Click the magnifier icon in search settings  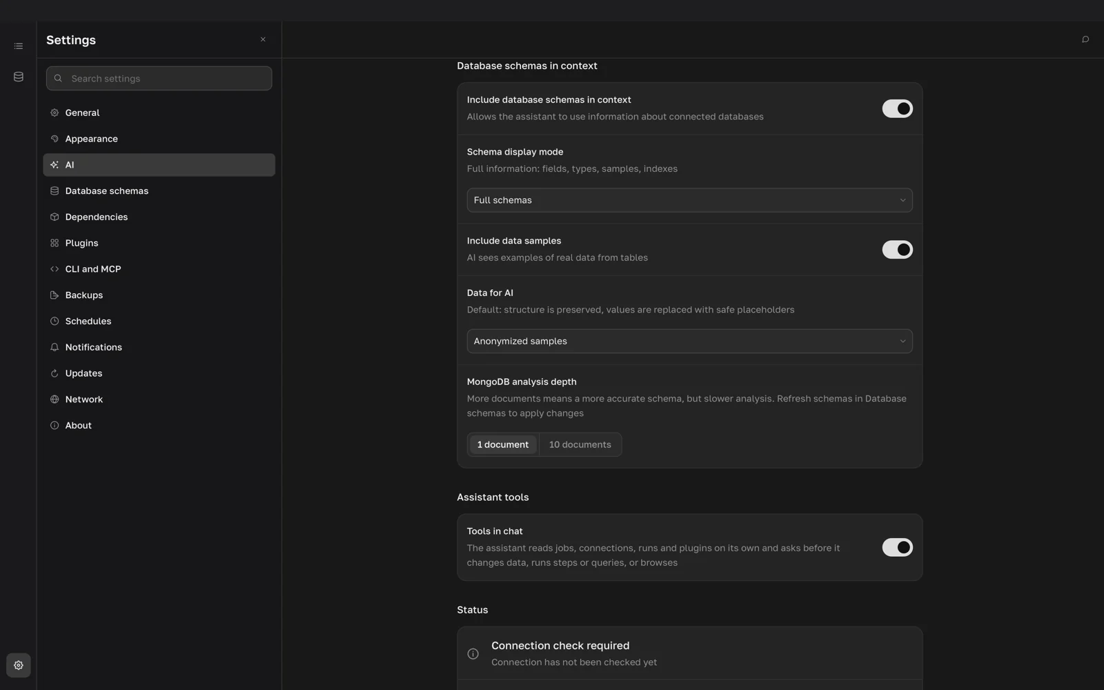pyautogui.click(x=58, y=78)
